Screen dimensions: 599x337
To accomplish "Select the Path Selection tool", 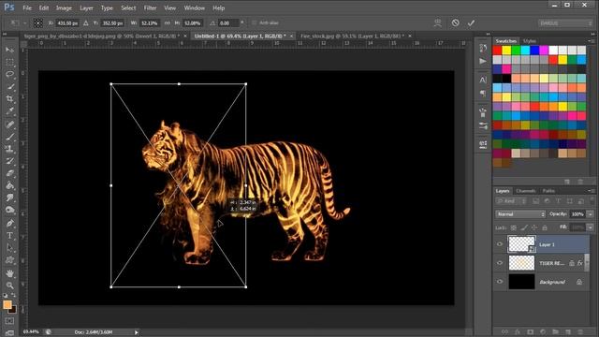I will pos(9,247).
